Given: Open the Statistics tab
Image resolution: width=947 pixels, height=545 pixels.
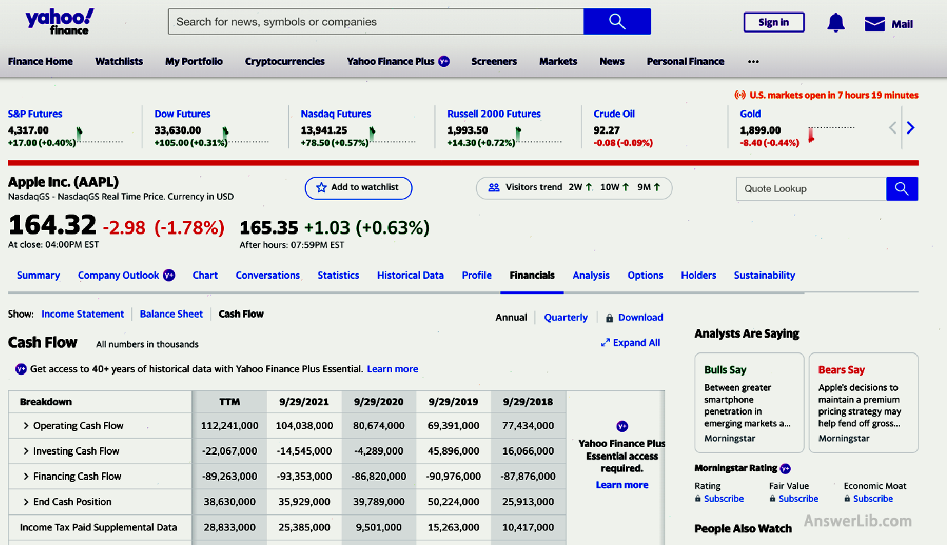Looking at the screenshot, I should point(338,275).
